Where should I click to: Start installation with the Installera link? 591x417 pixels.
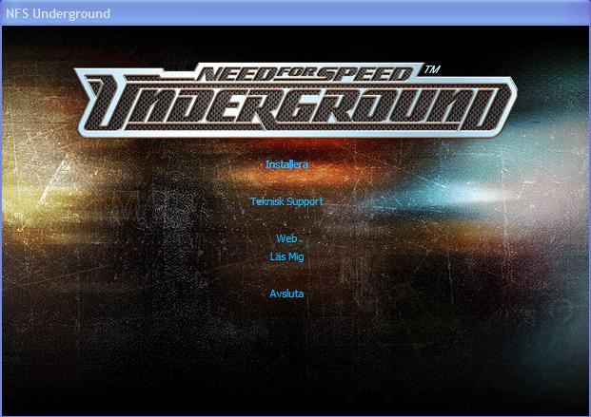point(286,164)
